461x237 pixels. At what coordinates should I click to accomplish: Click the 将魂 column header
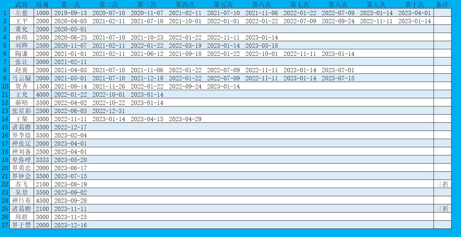point(42,5)
